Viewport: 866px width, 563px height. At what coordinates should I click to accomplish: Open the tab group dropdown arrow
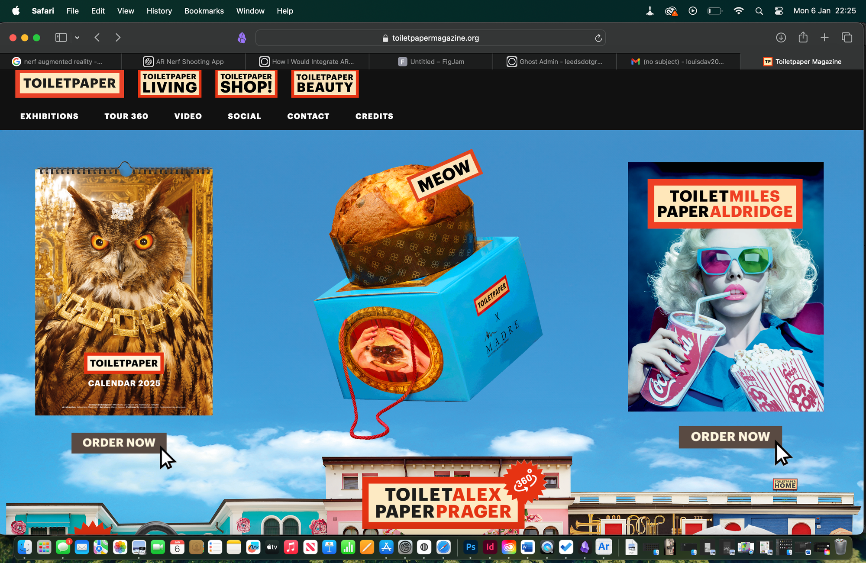click(x=77, y=38)
